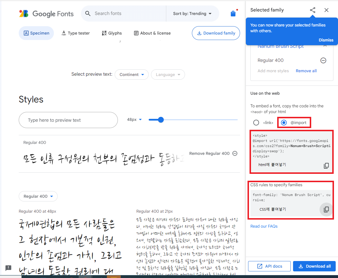Click Remove Regular 400 text button

(209, 153)
